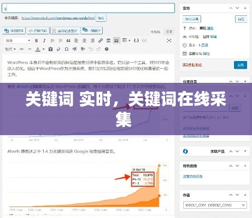The width and height of the screenshot is (252, 218).
Task: Collapse the publish panel with triangle toggle
Action: coord(245,8)
